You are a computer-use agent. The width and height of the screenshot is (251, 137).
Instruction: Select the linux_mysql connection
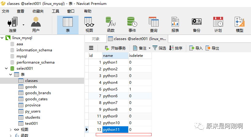point(22,38)
